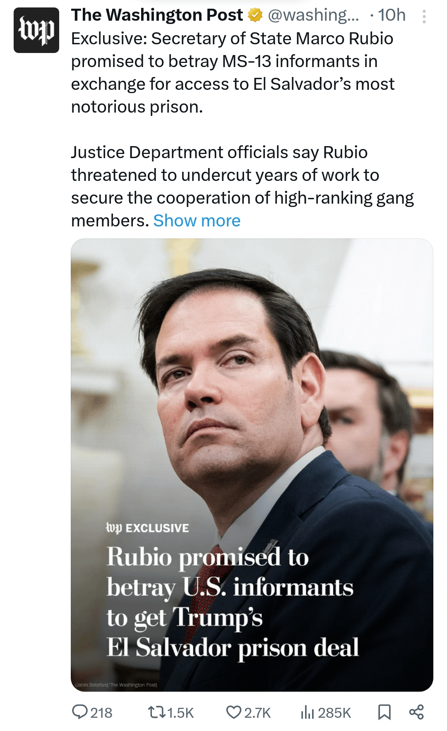
Task: Open the three-dot more options menu
Action: pos(424,16)
